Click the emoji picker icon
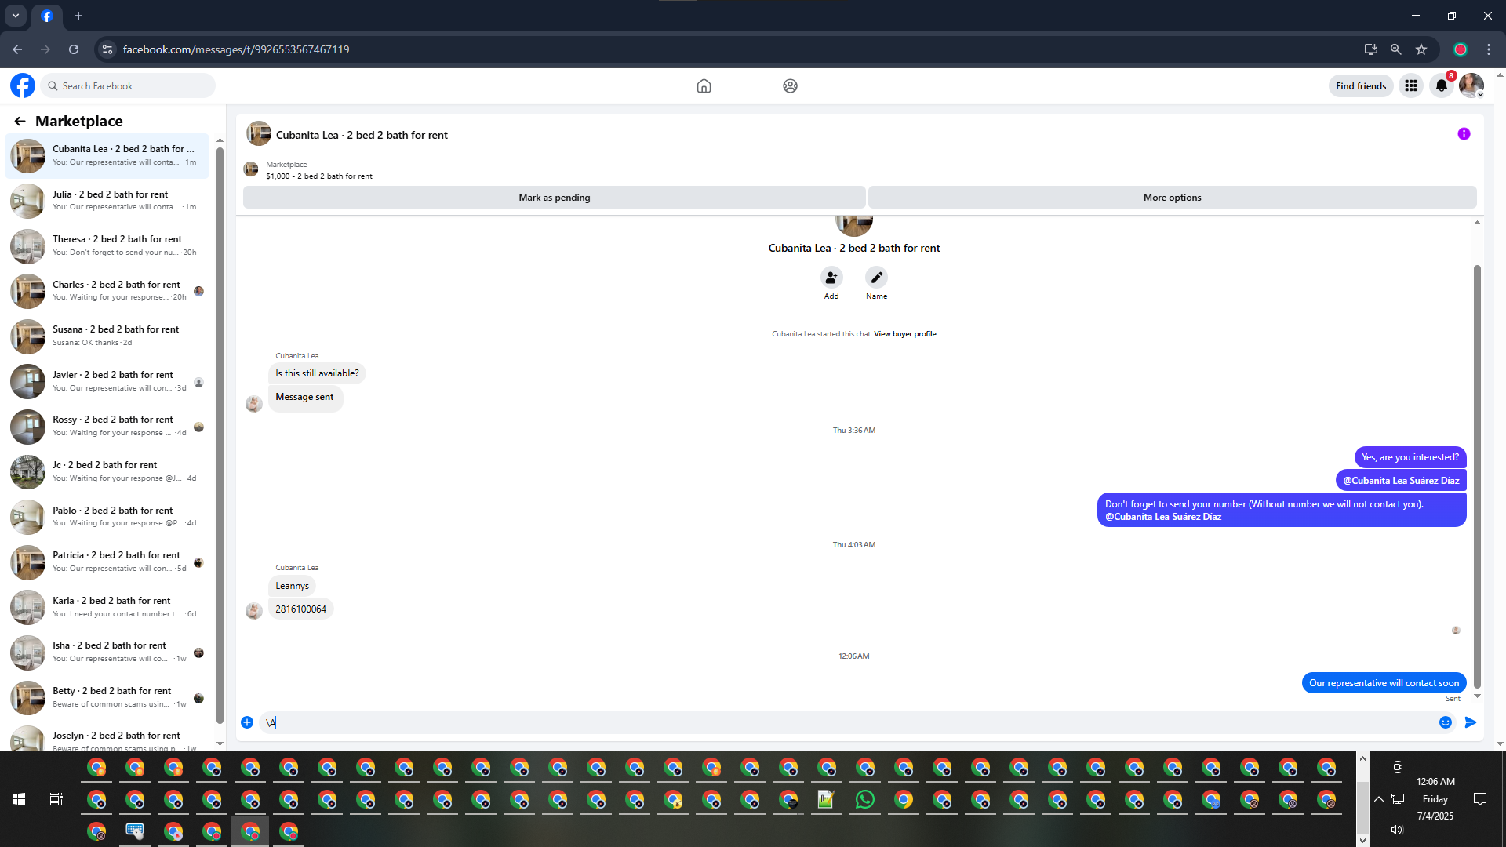Image resolution: width=1506 pixels, height=847 pixels. pos(1445,722)
